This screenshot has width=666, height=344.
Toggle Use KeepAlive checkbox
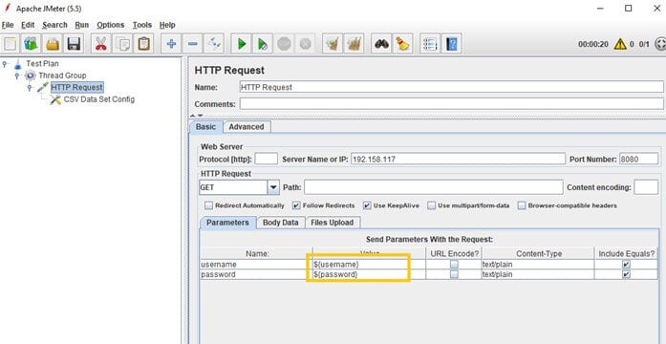click(367, 205)
